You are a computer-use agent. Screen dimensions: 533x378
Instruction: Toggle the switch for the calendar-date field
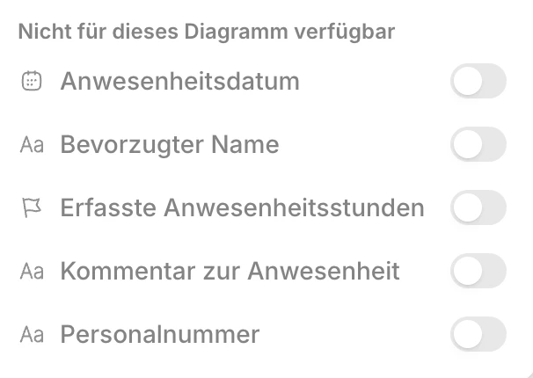coord(478,81)
